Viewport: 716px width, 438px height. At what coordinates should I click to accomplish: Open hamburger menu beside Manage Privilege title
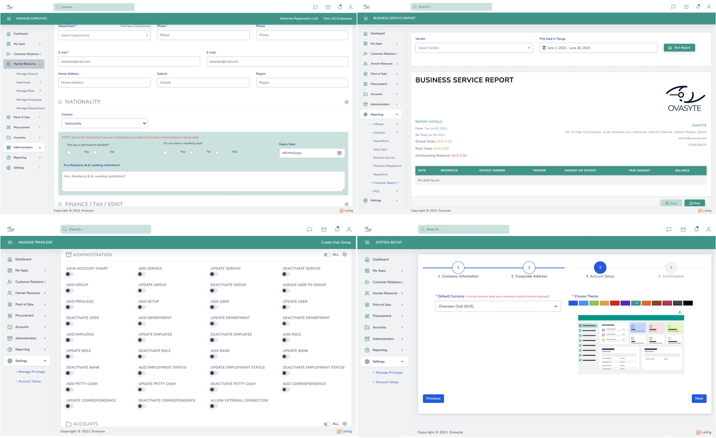(9, 242)
